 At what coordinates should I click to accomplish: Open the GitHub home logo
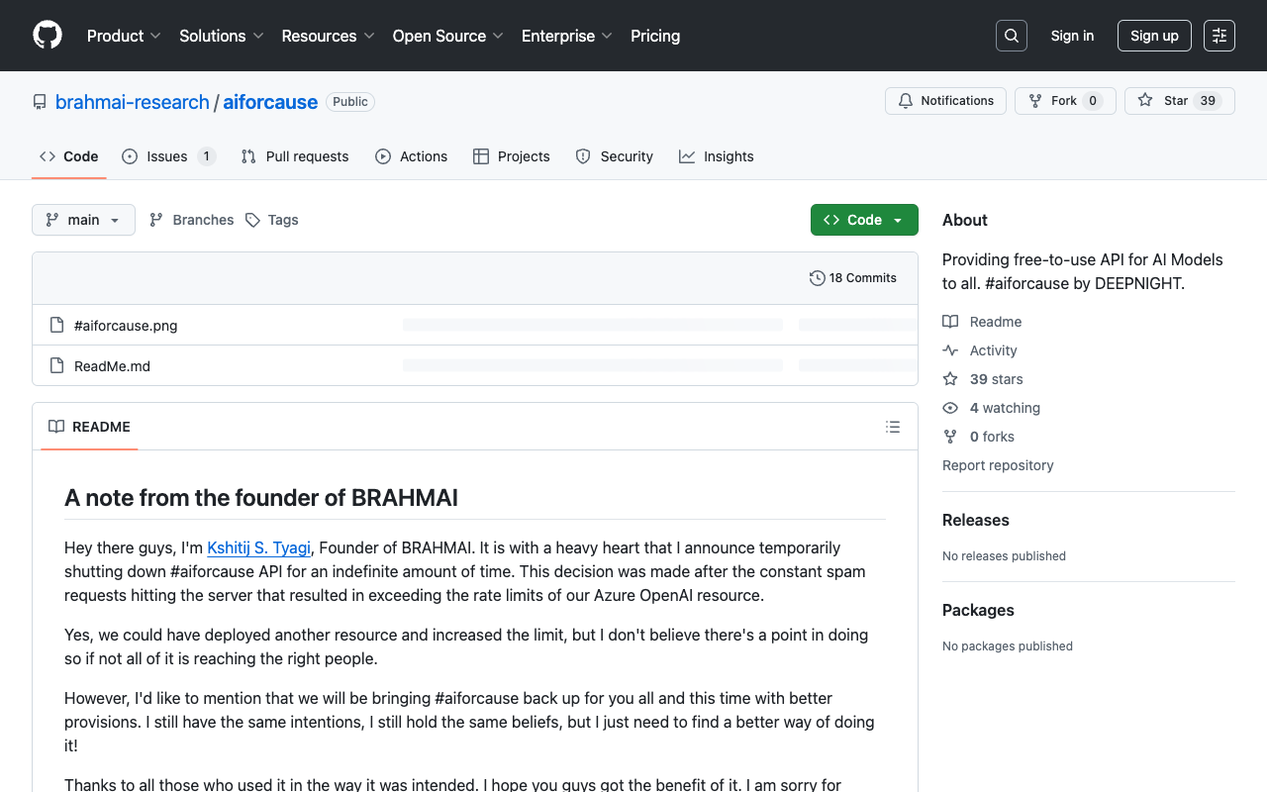pyautogui.click(x=48, y=36)
